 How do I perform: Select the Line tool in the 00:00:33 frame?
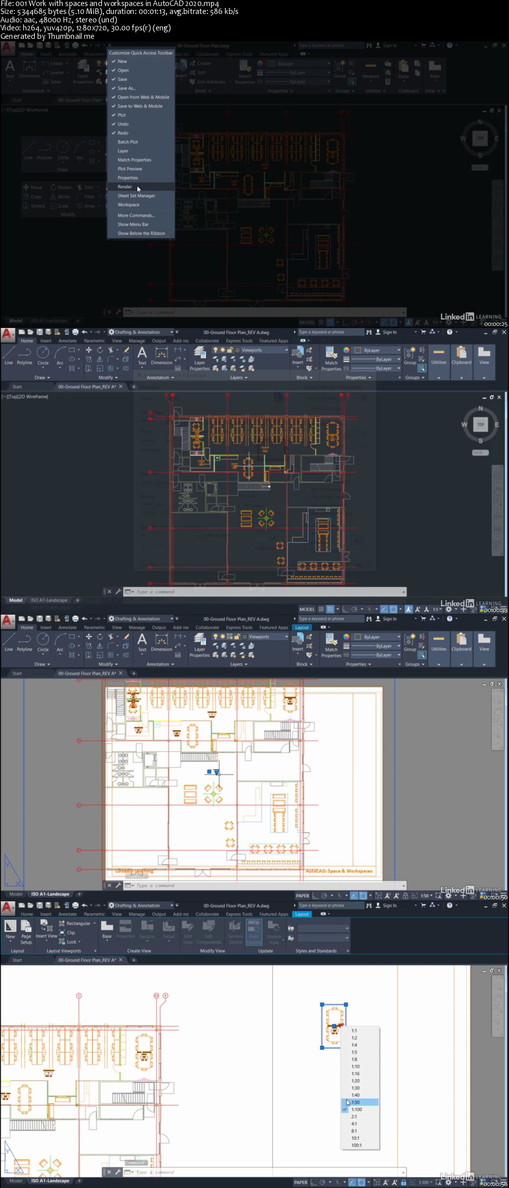click(x=8, y=355)
